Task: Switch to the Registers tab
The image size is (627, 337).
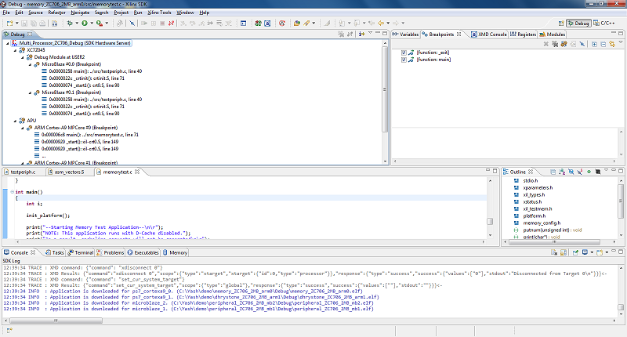Action: click(x=523, y=34)
